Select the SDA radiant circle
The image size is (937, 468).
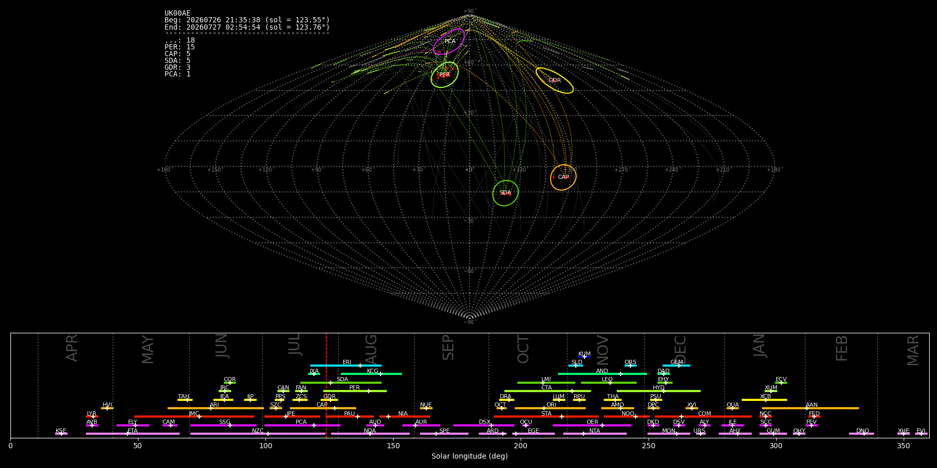pyautogui.click(x=505, y=193)
